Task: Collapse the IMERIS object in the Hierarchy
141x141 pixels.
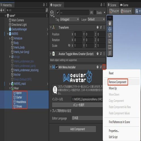Action: point(8,34)
